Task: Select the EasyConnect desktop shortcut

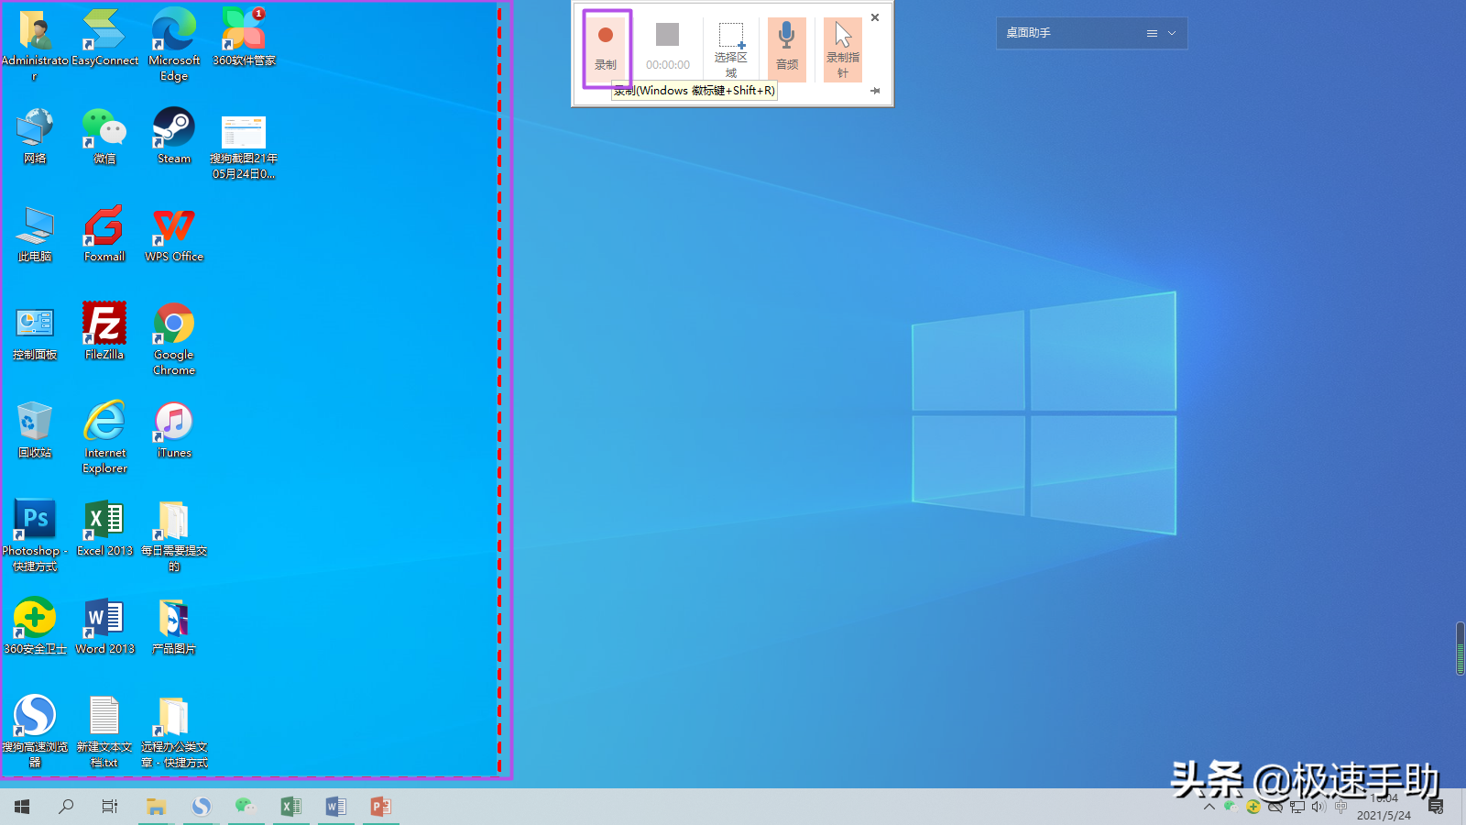Action: click(x=104, y=38)
